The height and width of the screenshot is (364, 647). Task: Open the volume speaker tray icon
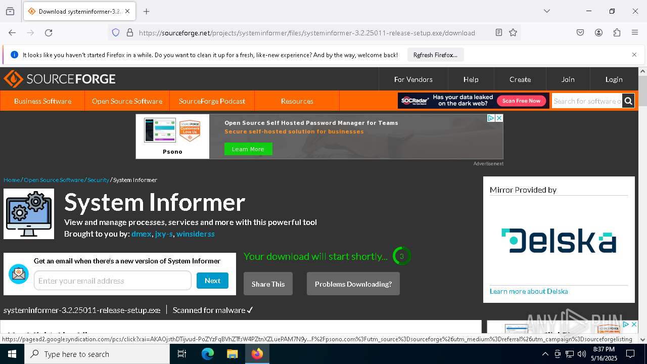(x=582, y=354)
